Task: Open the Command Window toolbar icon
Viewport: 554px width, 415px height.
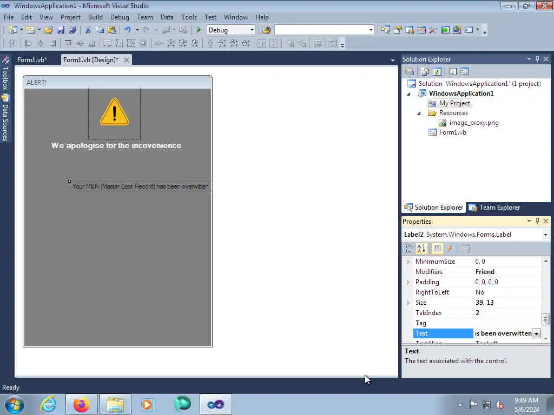Action: pyautogui.click(x=469, y=30)
